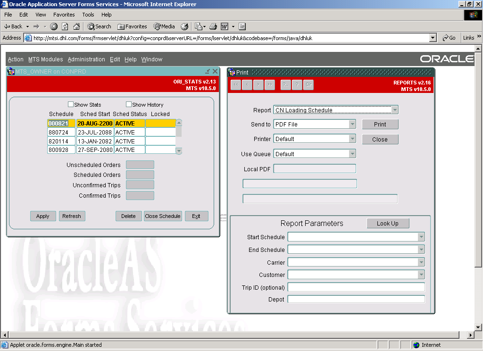The width and height of the screenshot is (483, 351).
Task: Refresh the browser page icon
Action: pos(65,26)
